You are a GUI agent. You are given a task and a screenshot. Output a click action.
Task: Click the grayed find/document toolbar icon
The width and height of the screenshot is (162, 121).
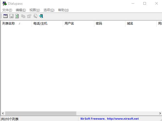pyautogui.click(x=35, y=16)
